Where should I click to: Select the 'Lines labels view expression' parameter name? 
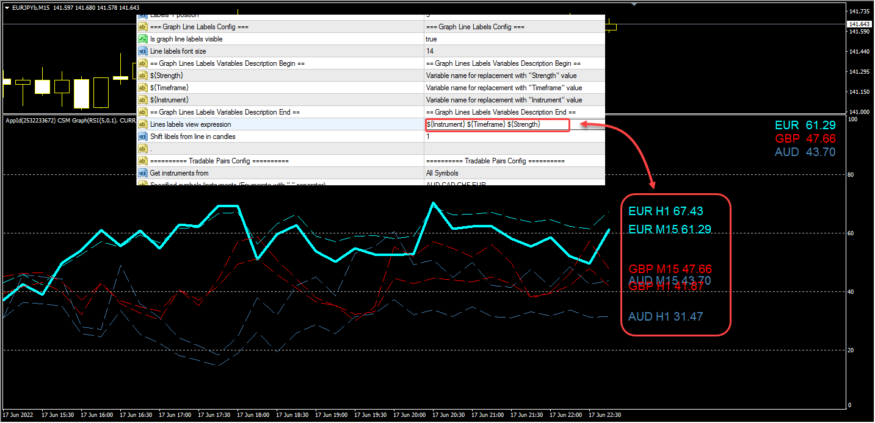(191, 124)
